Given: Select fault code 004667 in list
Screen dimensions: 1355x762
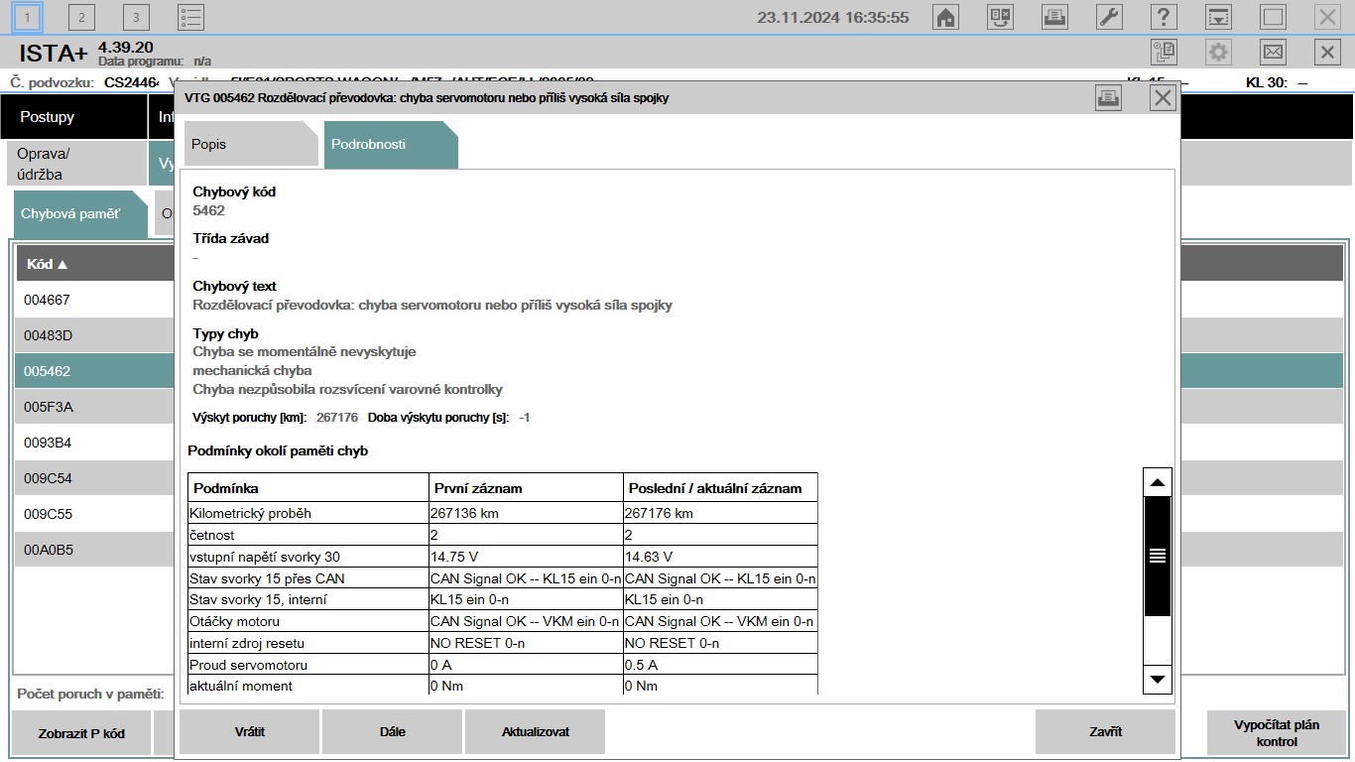Looking at the screenshot, I should pyautogui.click(x=48, y=300).
